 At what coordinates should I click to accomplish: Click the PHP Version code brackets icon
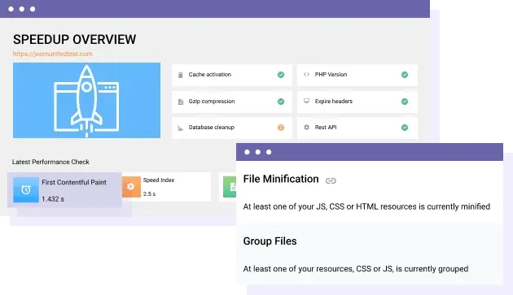[x=306, y=75]
